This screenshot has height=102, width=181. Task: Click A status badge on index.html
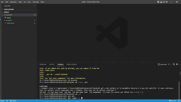pyautogui.click(x=35, y=23)
